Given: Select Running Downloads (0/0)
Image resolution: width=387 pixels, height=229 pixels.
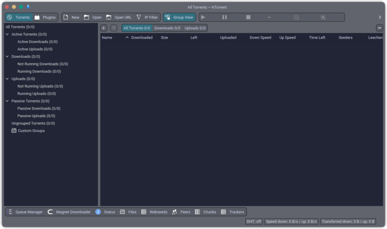Looking at the screenshot, I should tap(39, 72).
